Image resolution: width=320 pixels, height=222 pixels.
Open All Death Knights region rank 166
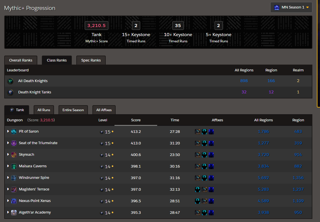pyautogui.click(x=271, y=81)
